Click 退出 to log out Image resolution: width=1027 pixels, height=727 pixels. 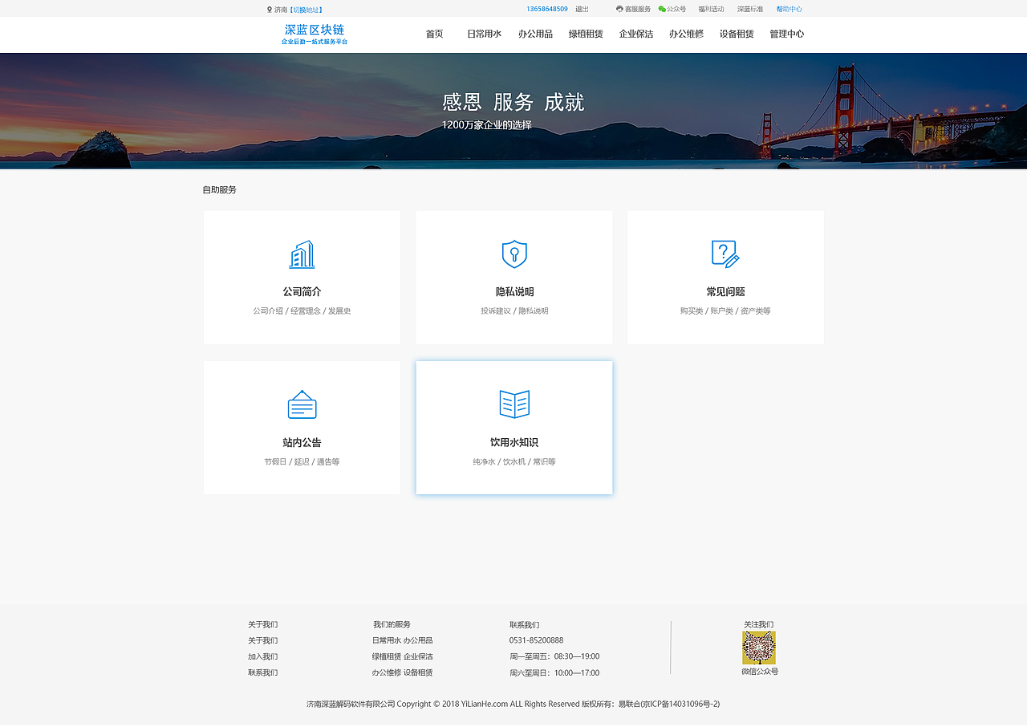(x=580, y=9)
